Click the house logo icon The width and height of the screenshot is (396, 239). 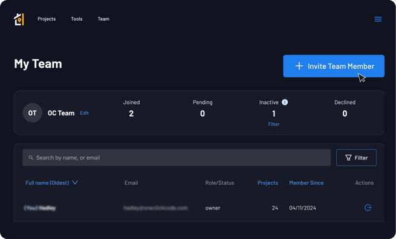click(19, 19)
